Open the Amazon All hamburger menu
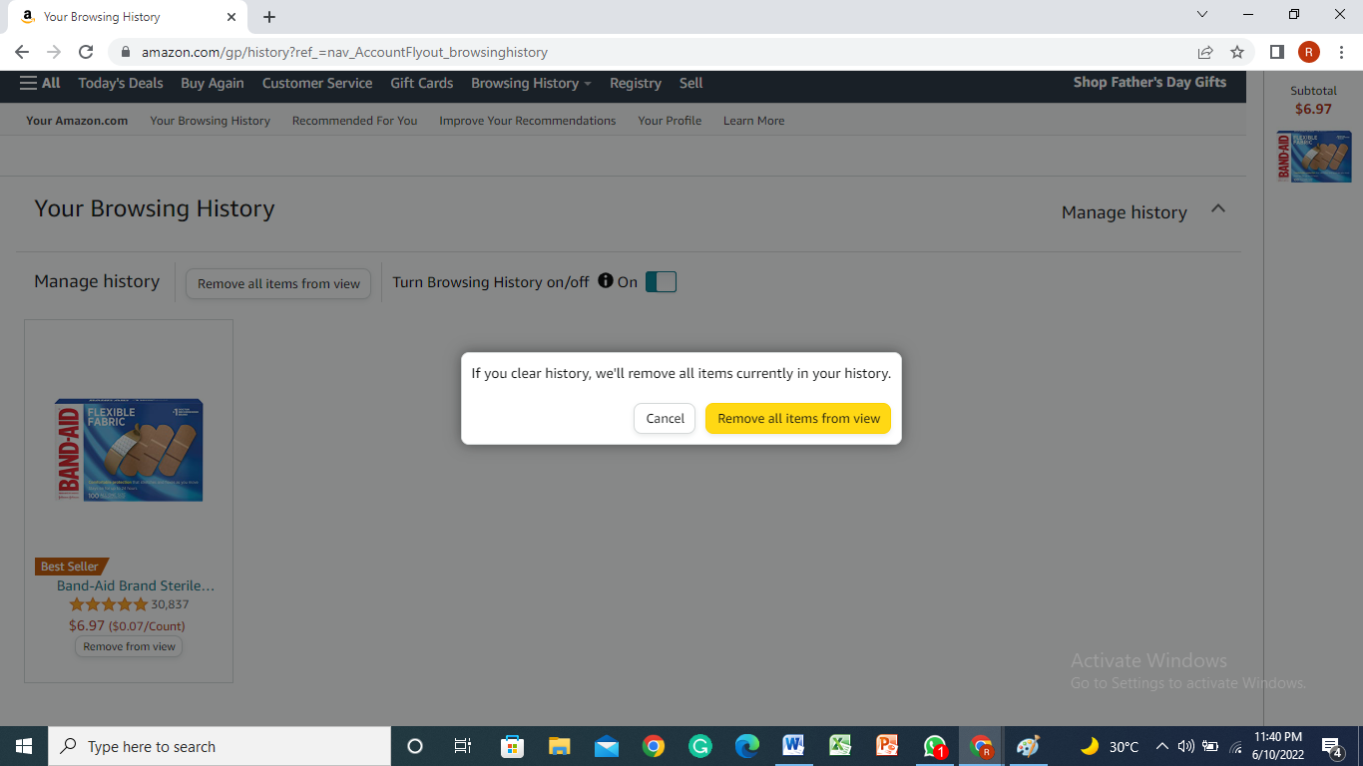The width and height of the screenshot is (1363, 766). pyautogui.click(x=40, y=83)
